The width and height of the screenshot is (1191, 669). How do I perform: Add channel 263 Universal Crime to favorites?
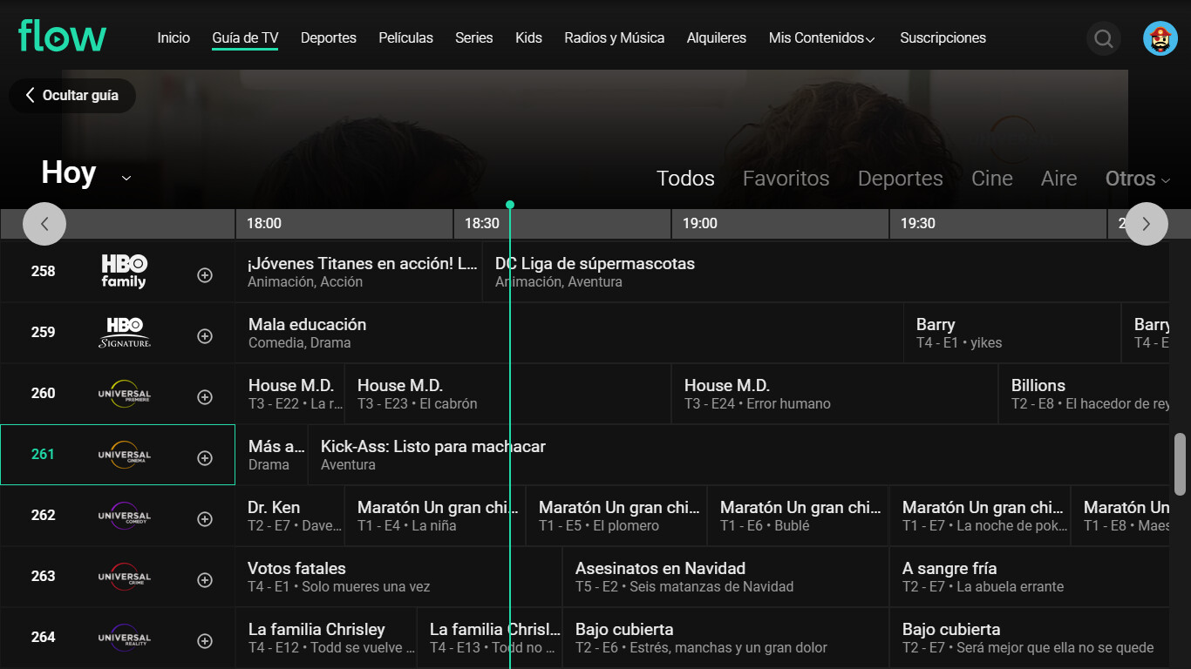coord(205,580)
